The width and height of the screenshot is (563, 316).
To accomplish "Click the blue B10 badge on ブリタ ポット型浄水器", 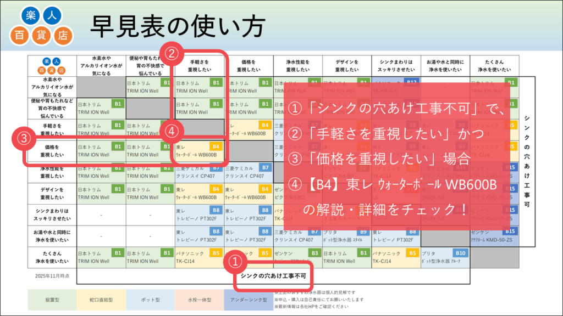I will [x=459, y=252].
